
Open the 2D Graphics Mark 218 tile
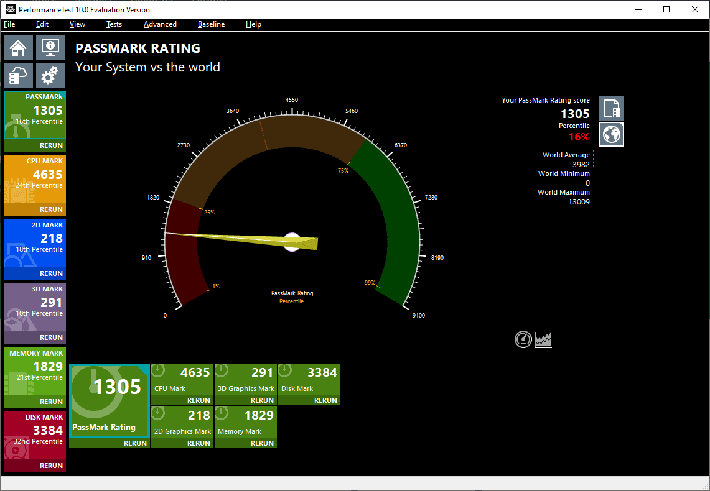click(182, 423)
